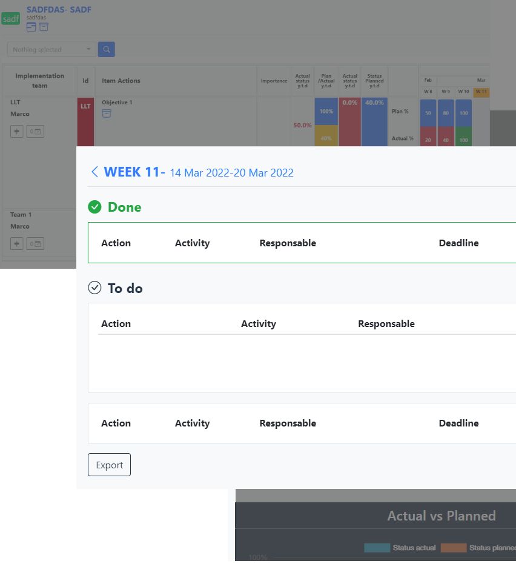Click the dropdown arrow in the filter box
The height and width of the screenshot is (566, 516).
click(88, 49)
